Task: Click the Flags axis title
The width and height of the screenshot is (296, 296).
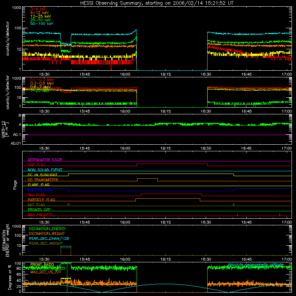Action: click(x=15, y=185)
